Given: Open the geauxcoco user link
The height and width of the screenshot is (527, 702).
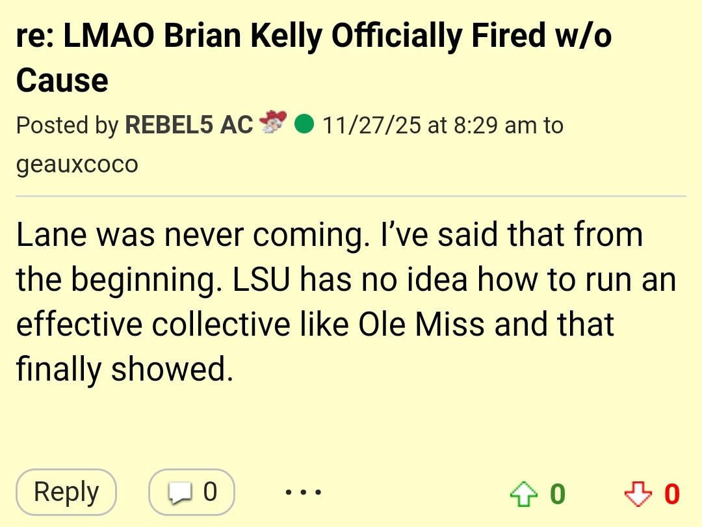Looking at the screenshot, I should [77, 163].
